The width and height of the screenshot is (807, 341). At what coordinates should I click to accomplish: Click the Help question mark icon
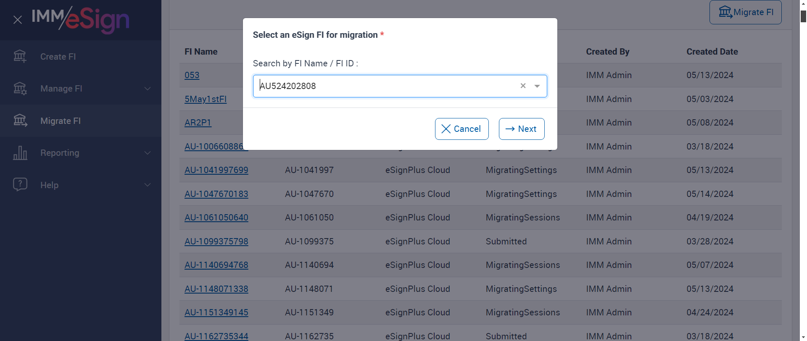pyautogui.click(x=20, y=185)
